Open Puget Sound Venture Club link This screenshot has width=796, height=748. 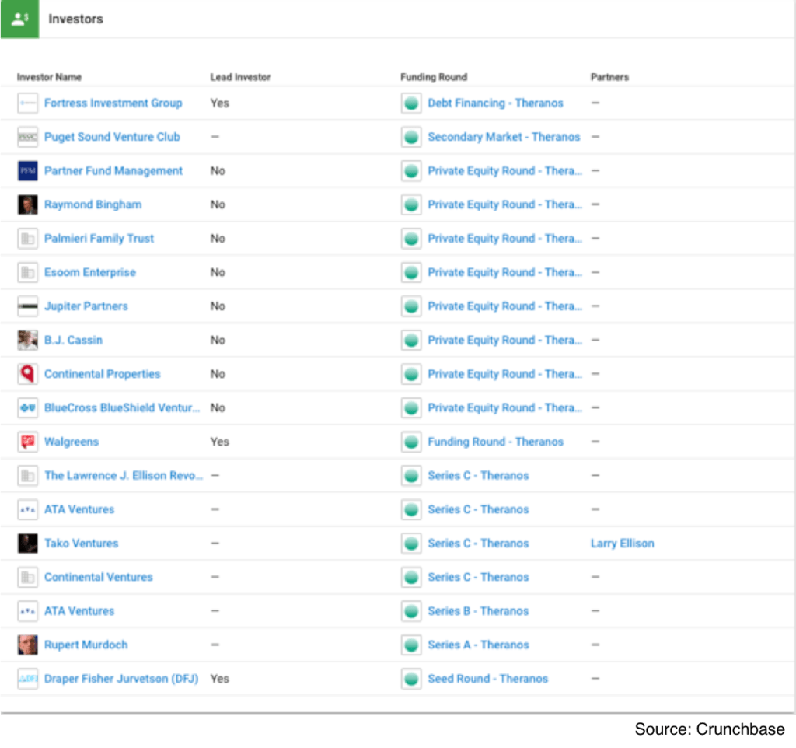112,137
